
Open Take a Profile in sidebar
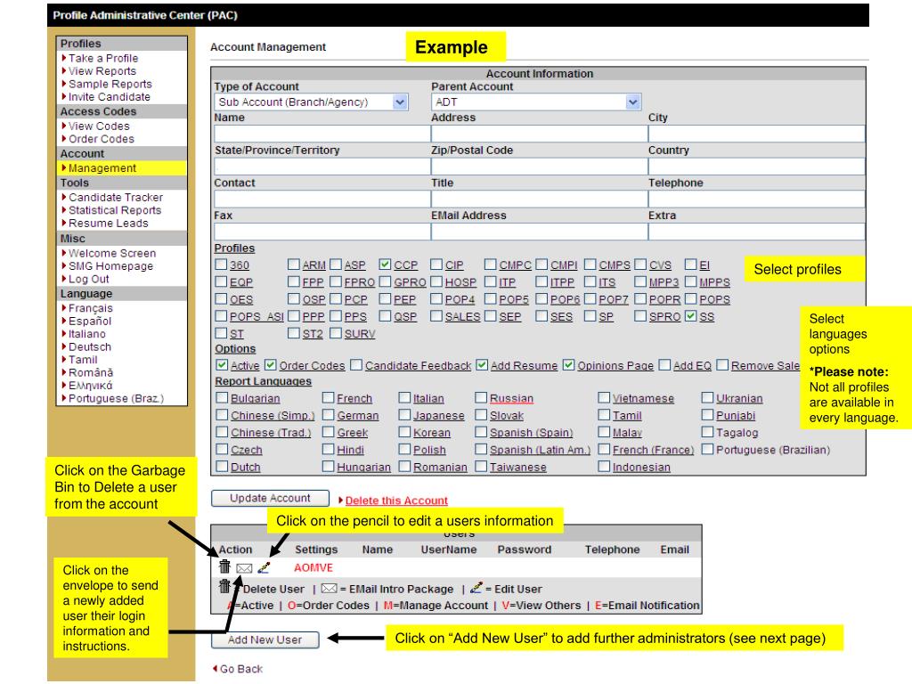click(103, 58)
